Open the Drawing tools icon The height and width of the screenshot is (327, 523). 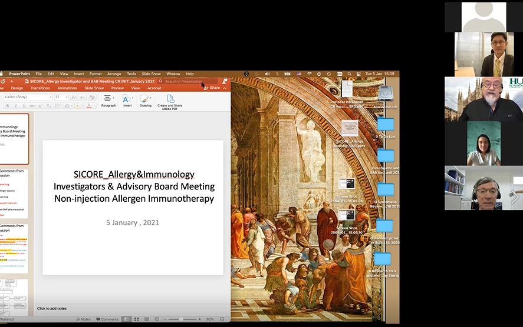(x=146, y=99)
